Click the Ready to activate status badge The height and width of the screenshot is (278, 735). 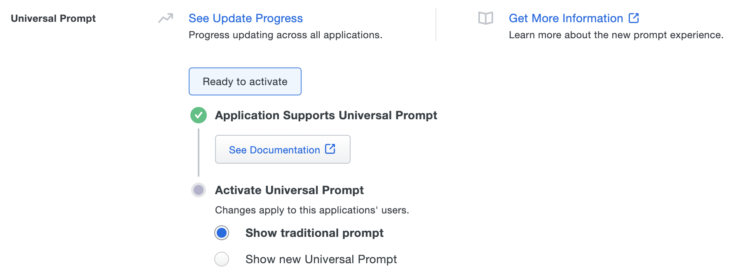pos(245,81)
